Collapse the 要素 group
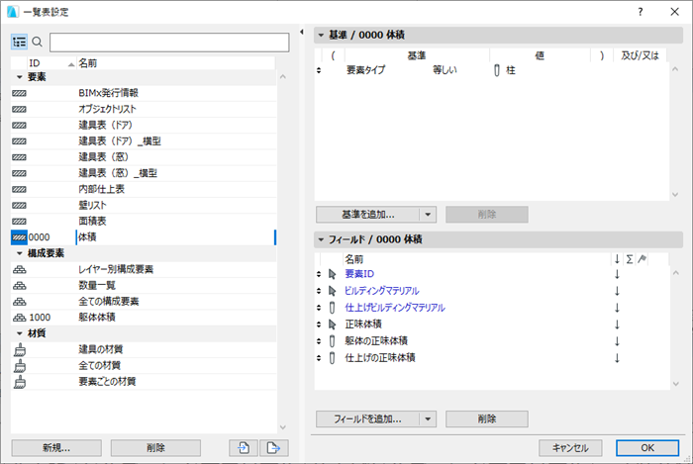The height and width of the screenshot is (464, 693). click(20, 77)
